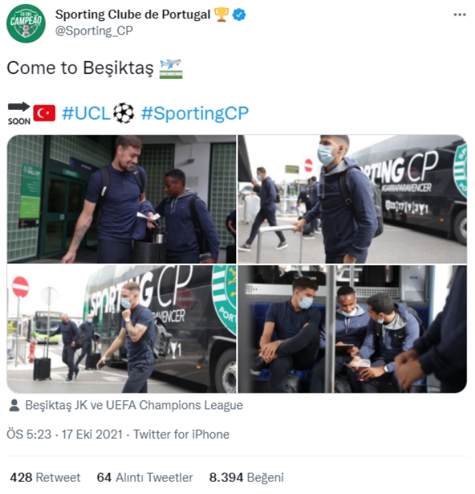Open the three-dot more options menu
This screenshot has width=475, height=494.
click(x=460, y=14)
